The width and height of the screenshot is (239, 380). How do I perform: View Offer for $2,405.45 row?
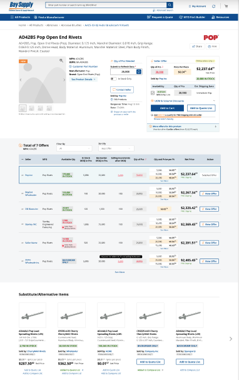pos(209,261)
